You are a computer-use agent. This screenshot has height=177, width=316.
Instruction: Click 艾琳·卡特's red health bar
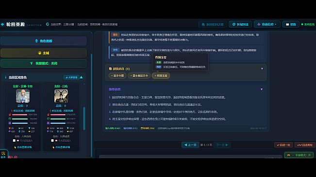19,115
